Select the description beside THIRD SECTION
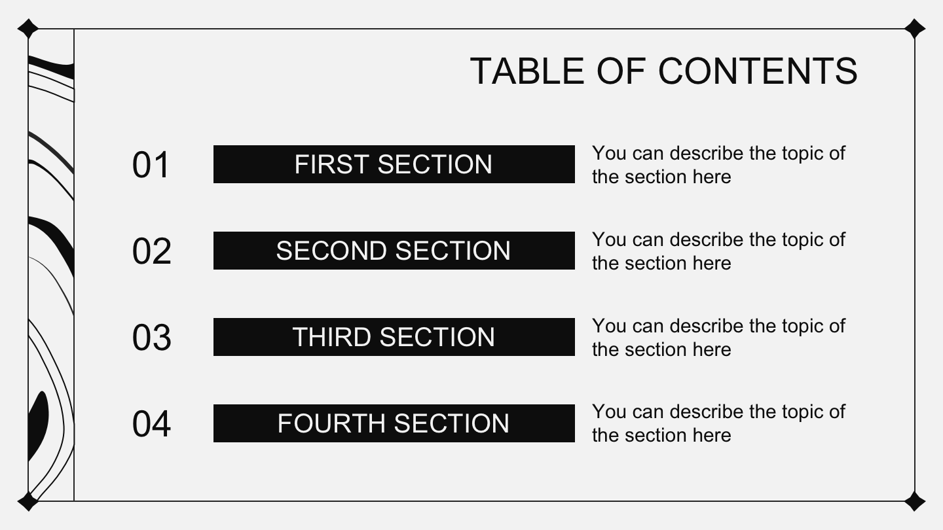 click(x=718, y=338)
